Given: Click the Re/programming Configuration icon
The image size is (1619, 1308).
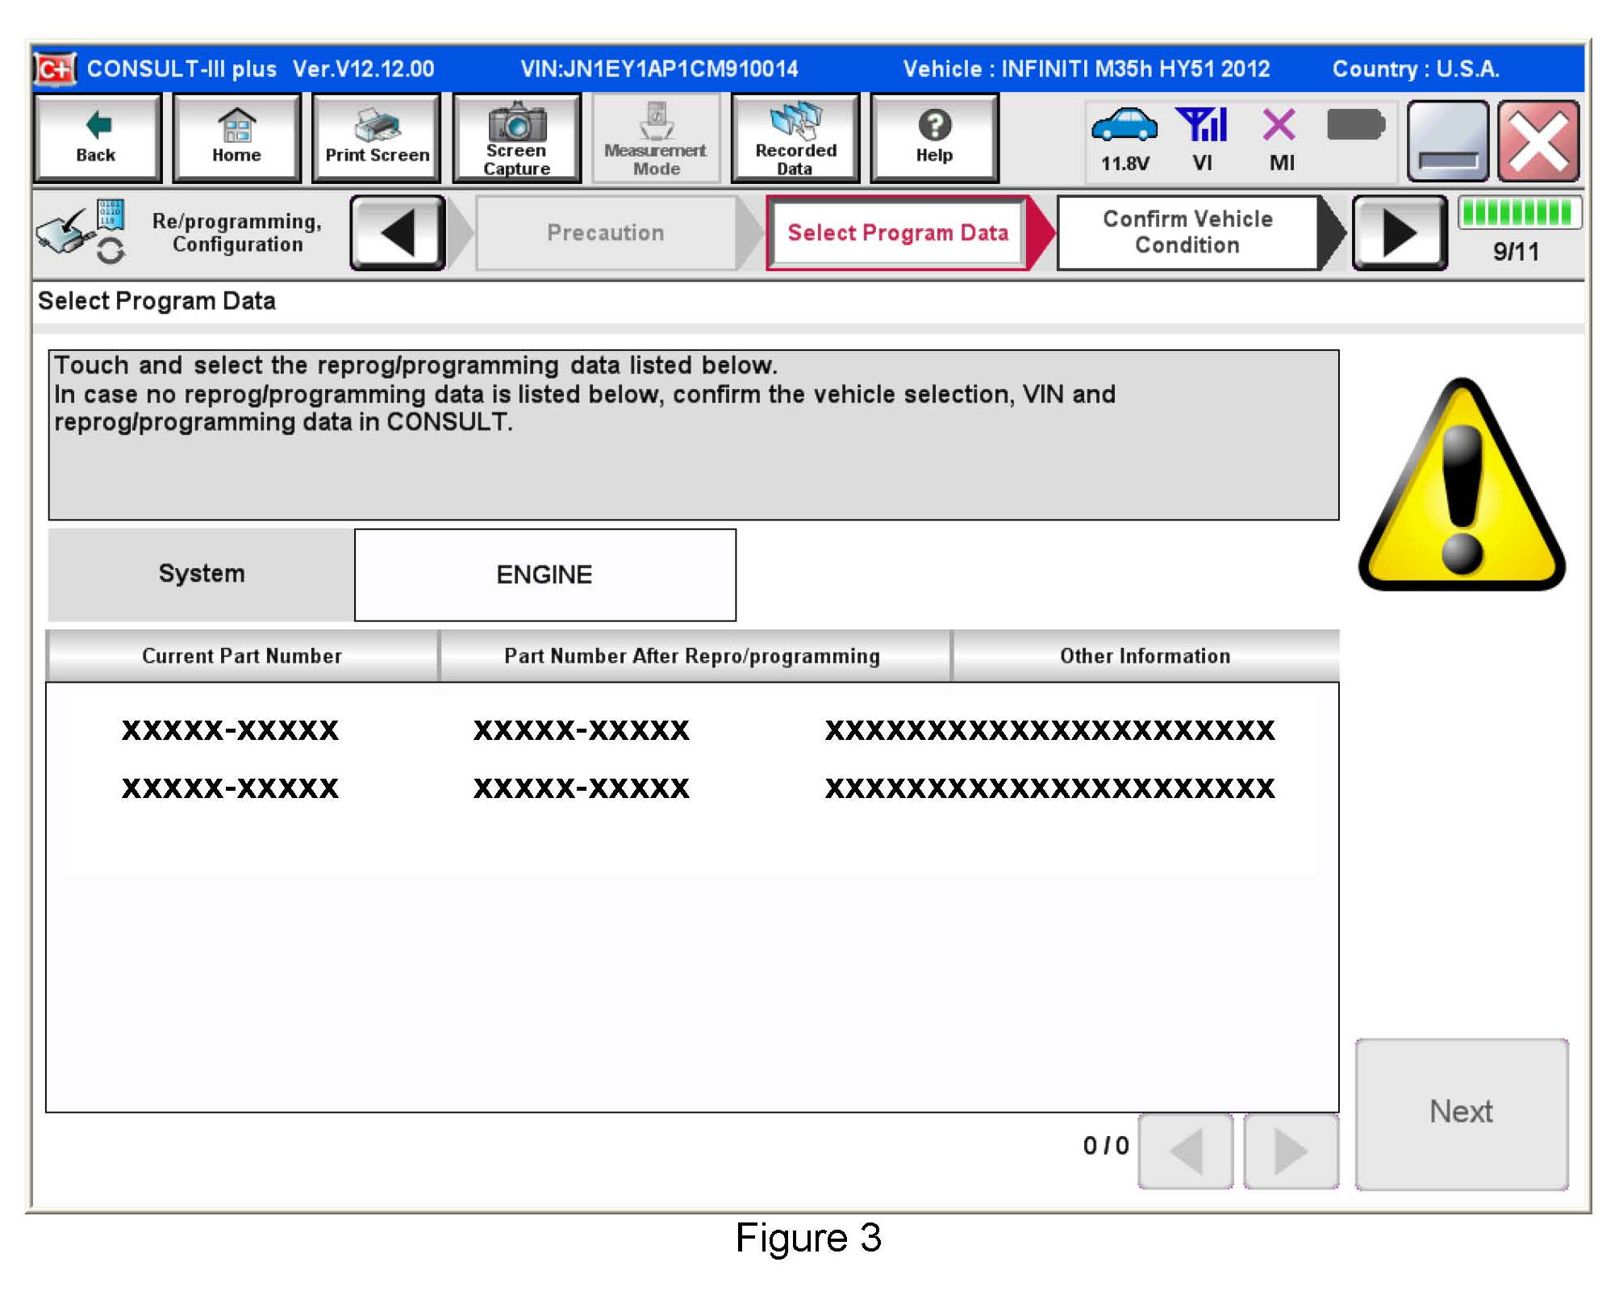Looking at the screenshot, I should (81, 232).
